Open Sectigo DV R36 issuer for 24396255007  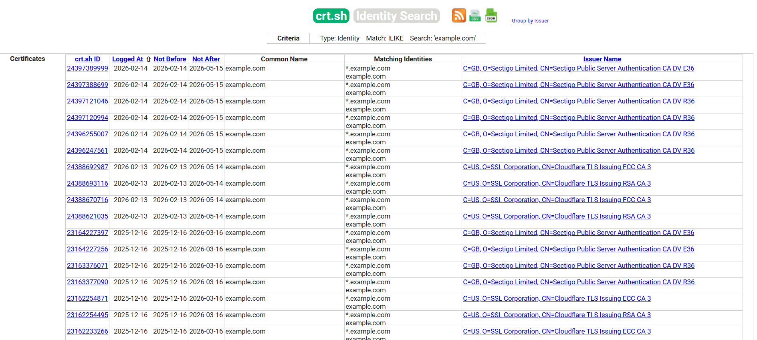point(579,134)
